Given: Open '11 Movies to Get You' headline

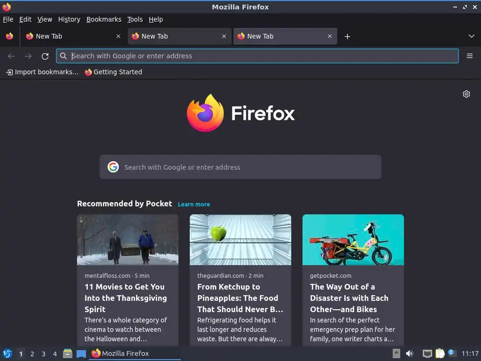Looking at the screenshot, I should point(126,298).
